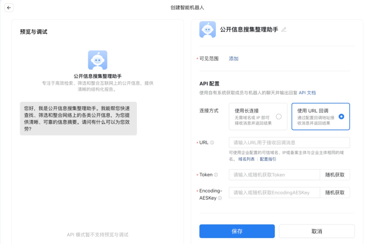366x244 pixels.
Task: Click the back arrow to exit creation page
Action: point(8,8)
